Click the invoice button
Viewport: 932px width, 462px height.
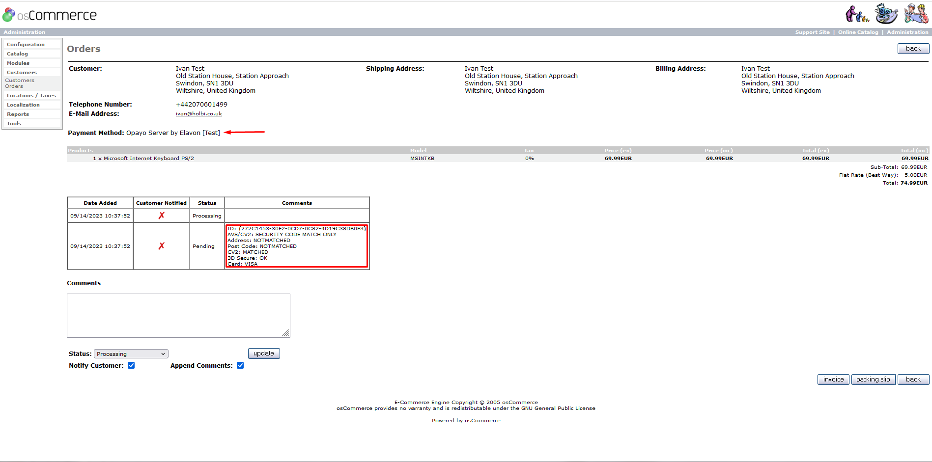[x=833, y=380]
